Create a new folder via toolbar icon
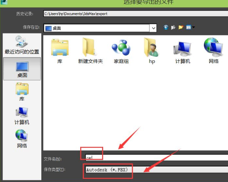Image resolution: width=228 pixels, height=182 pixels. click(x=181, y=27)
